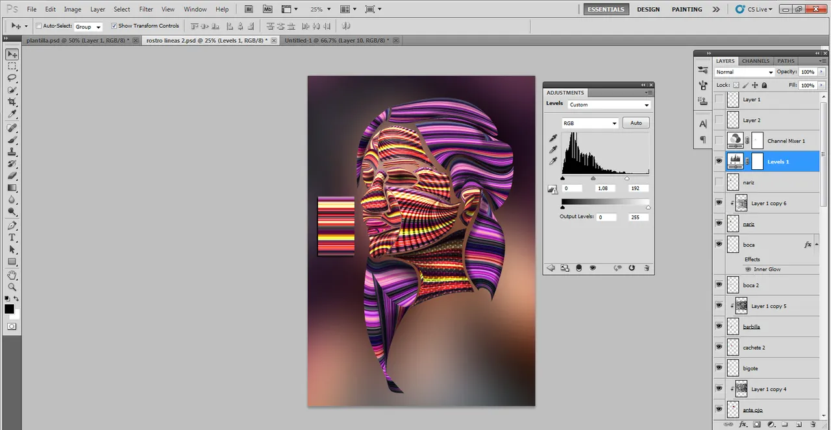Click the Auto button in Levels
The width and height of the screenshot is (831, 430).
click(636, 123)
